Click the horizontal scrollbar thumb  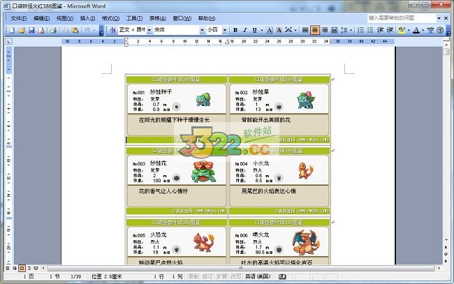(241, 269)
